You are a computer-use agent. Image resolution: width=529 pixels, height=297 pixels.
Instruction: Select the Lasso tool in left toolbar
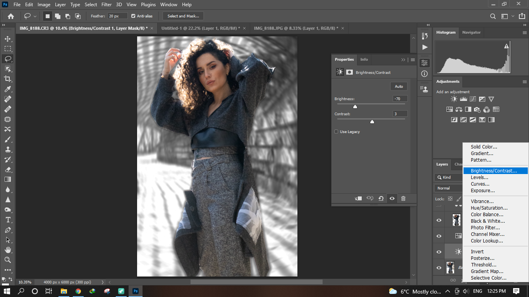[8, 59]
